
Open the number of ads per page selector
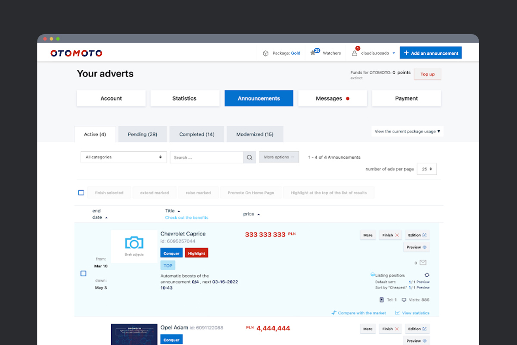(427, 169)
